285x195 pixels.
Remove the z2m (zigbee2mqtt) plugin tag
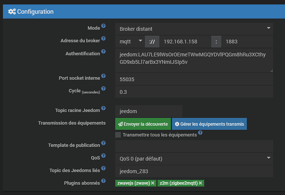pos(200,183)
